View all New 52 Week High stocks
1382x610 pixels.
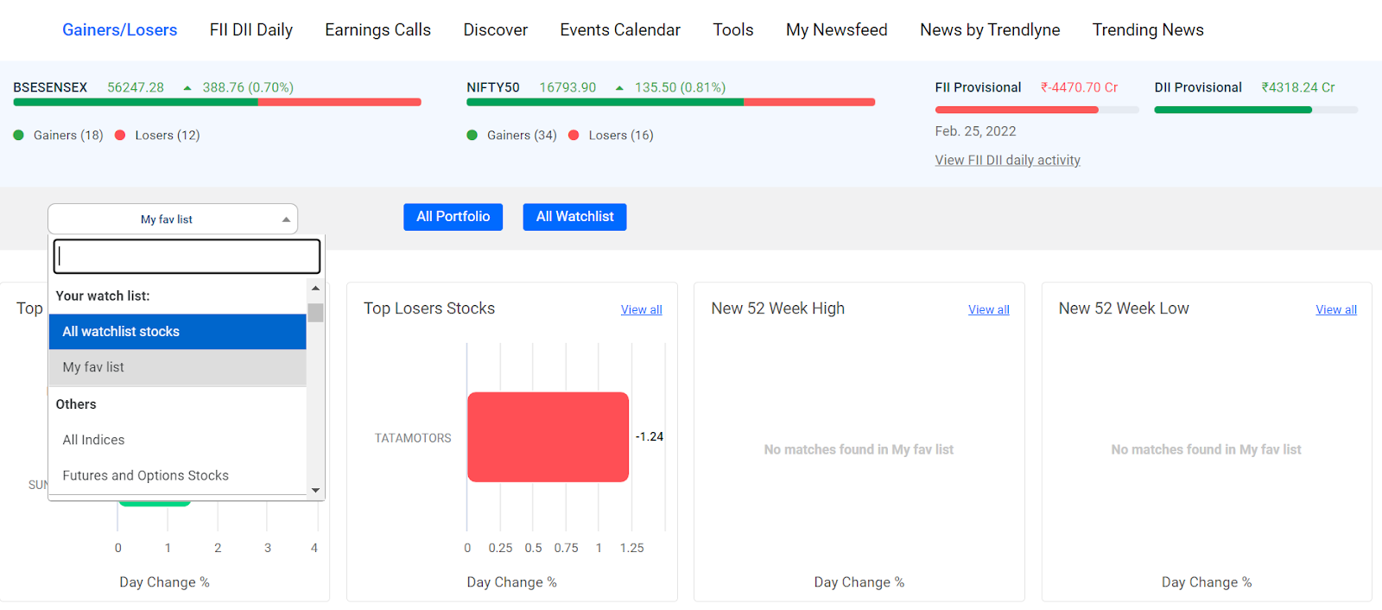tap(988, 310)
